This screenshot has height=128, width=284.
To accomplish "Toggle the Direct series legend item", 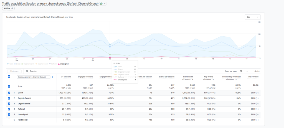I will pyautogui.click(x=17, y=64).
